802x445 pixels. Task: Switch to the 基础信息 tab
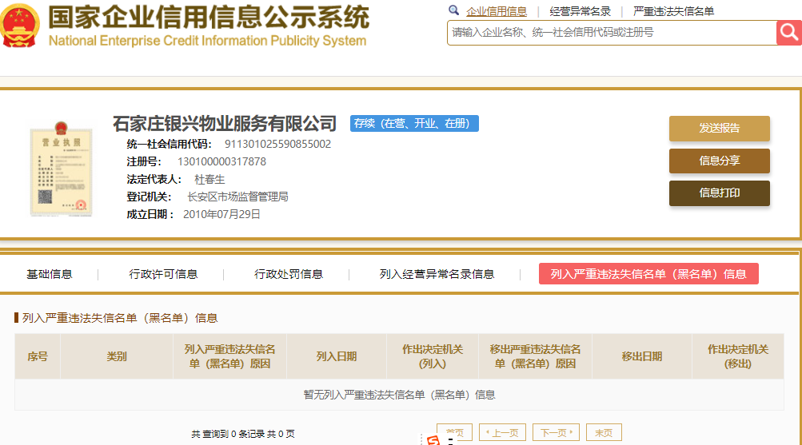pos(49,274)
